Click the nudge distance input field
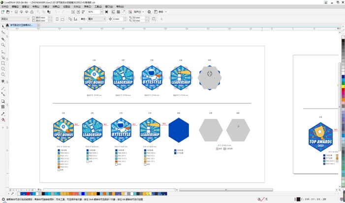The height and width of the screenshot is (203, 345). coord(118,19)
